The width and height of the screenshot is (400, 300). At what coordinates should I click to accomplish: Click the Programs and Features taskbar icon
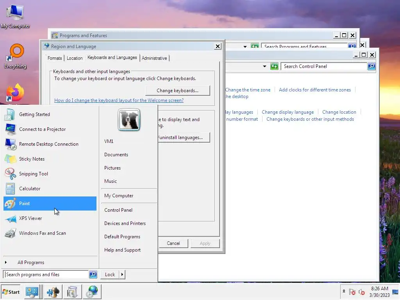(72, 292)
